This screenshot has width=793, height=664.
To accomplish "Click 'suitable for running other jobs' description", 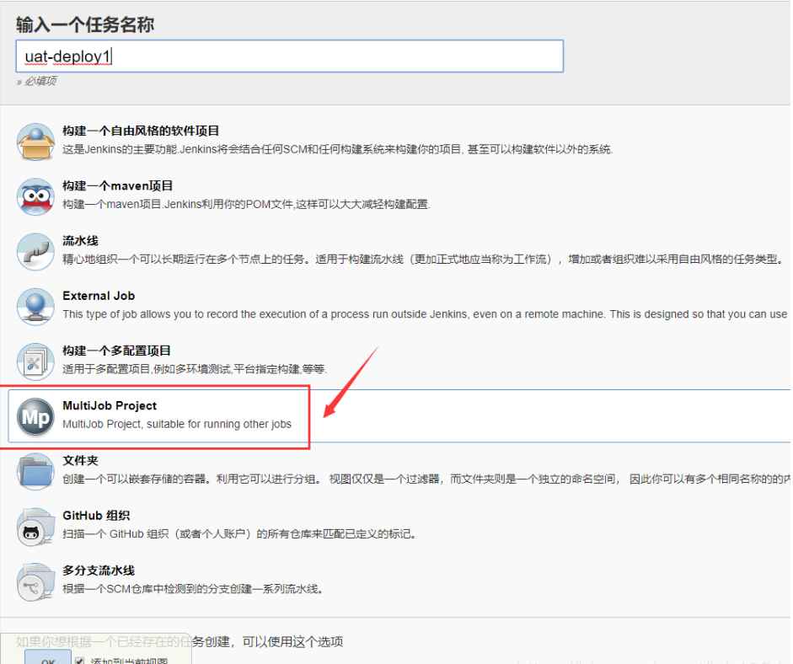I will point(177,425).
